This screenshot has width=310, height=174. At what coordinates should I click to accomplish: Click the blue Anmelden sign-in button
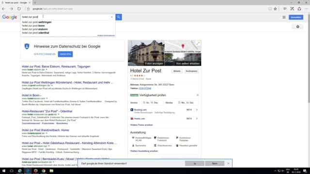[x=296, y=17]
